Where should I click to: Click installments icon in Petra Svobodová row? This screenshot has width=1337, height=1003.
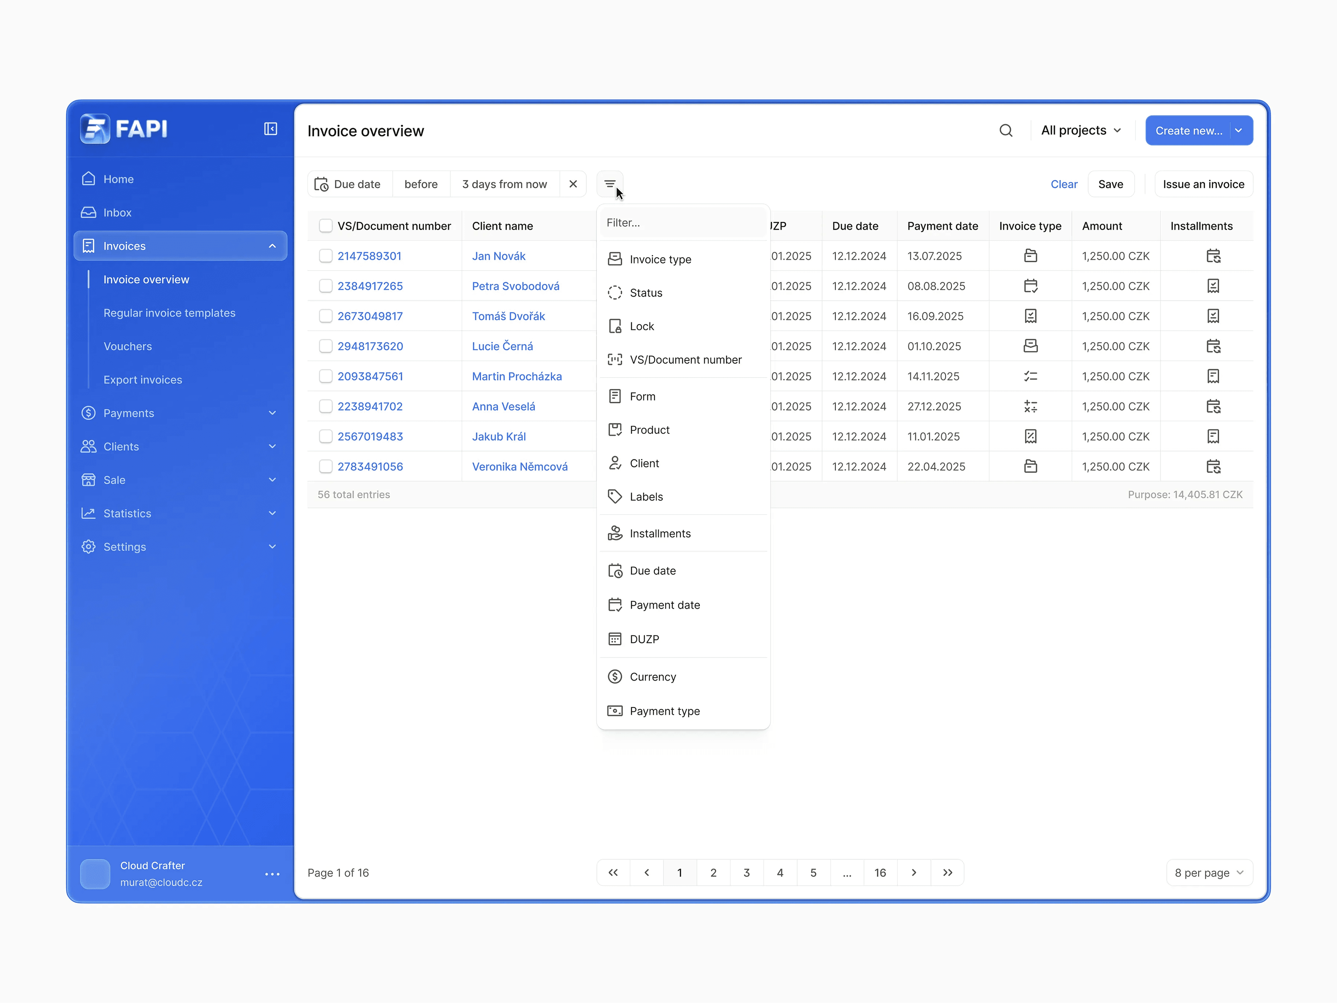1213,286
